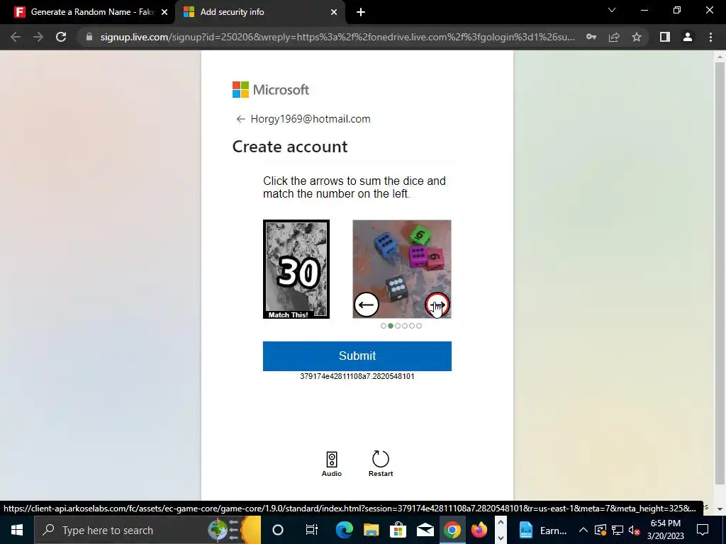Open the clock showing 6:54 PM

tap(665, 530)
